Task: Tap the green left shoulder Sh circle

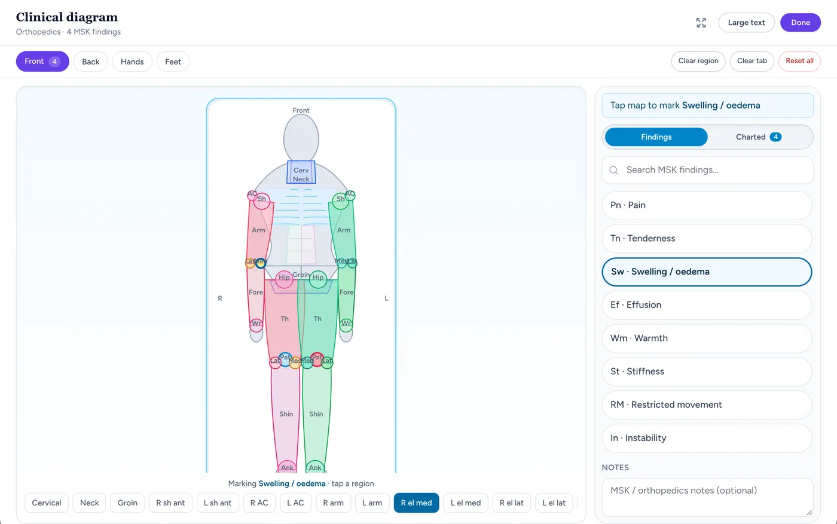Action: tap(341, 201)
